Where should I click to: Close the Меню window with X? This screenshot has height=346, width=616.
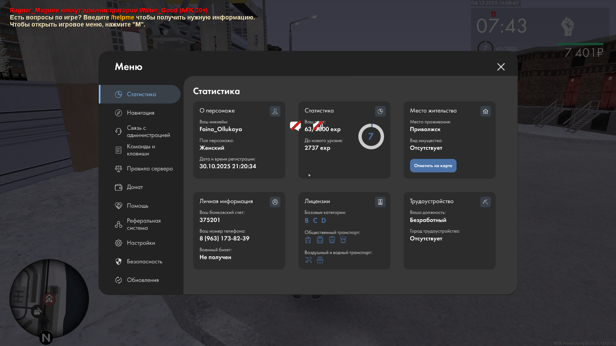501,67
